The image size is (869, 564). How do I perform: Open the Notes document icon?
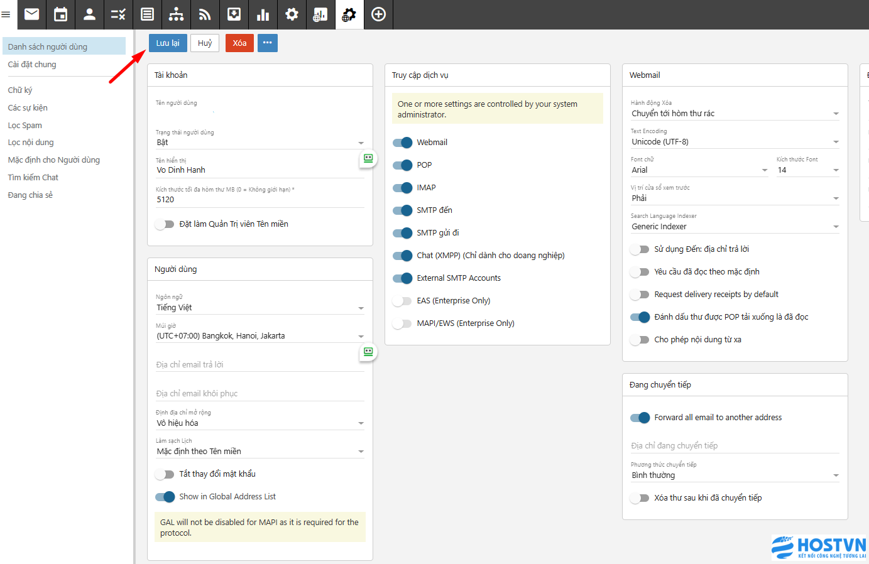148,14
